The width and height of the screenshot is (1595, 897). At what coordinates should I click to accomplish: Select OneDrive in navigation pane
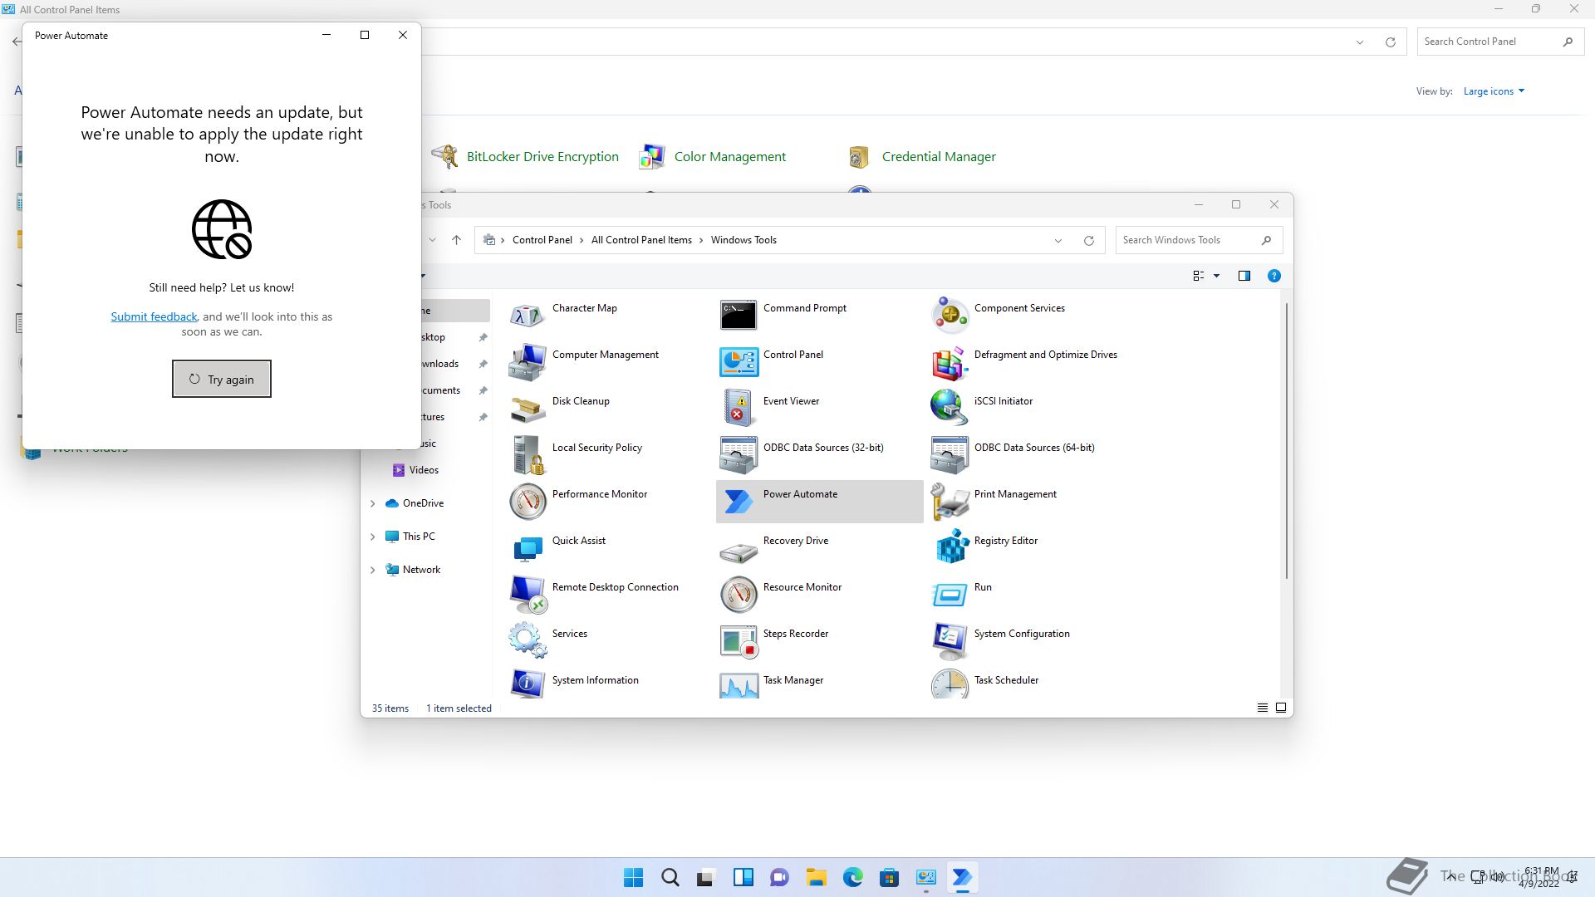click(423, 503)
